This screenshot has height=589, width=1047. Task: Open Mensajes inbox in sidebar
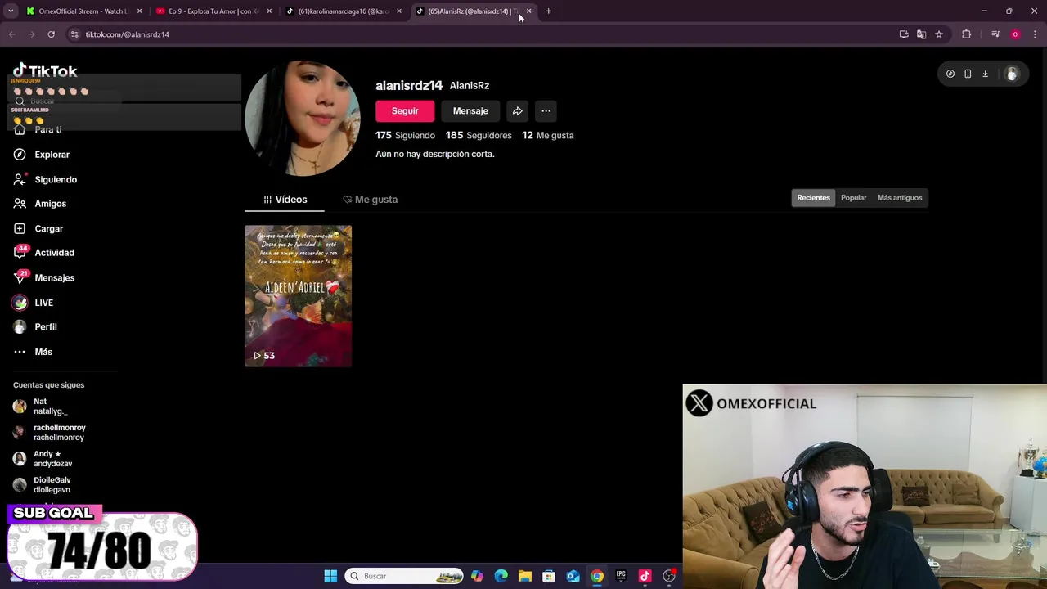[44, 278]
